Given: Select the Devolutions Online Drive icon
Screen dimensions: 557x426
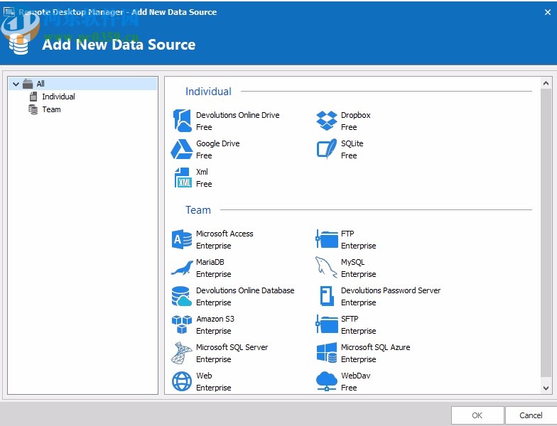Looking at the screenshot, I should [182, 121].
